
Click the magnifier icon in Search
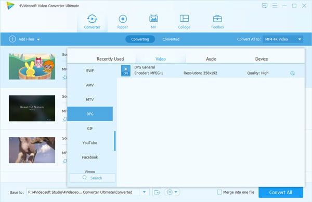[x=85, y=178]
